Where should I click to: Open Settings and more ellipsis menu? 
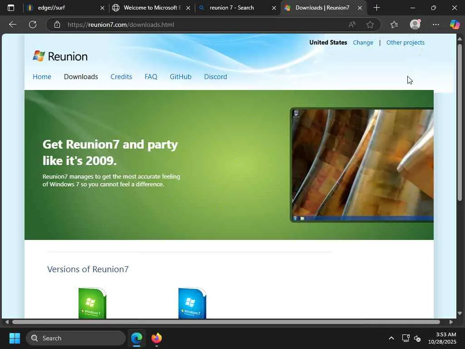pos(435,25)
